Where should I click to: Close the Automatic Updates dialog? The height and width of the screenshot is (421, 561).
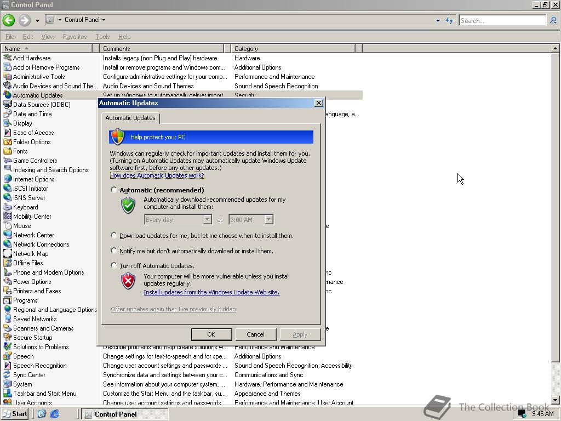(318, 103)
